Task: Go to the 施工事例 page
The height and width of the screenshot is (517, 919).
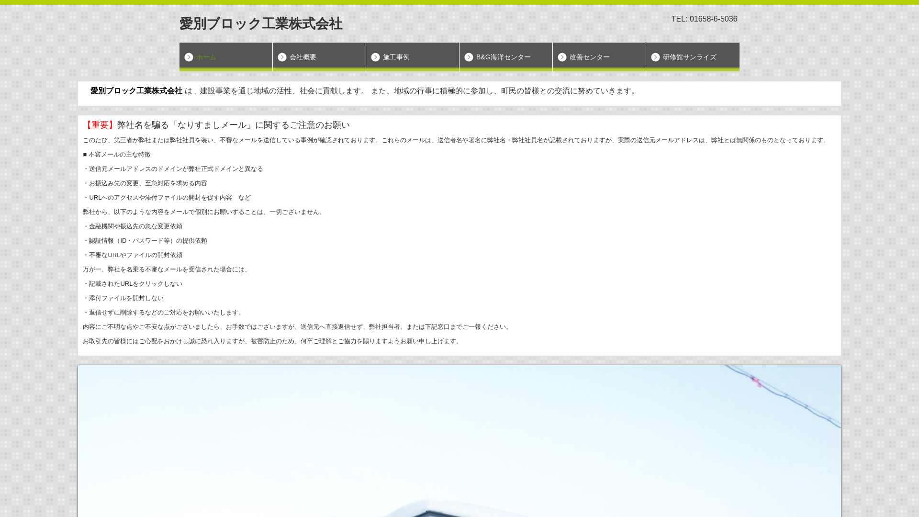Action: 413,57
